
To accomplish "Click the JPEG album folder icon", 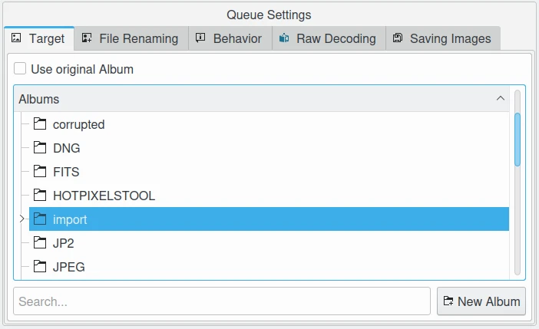I will click(40, 267).
